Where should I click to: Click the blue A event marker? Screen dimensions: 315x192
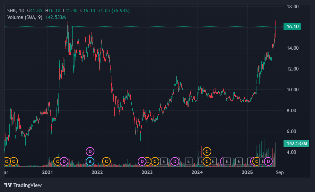[x=90, y=161]
